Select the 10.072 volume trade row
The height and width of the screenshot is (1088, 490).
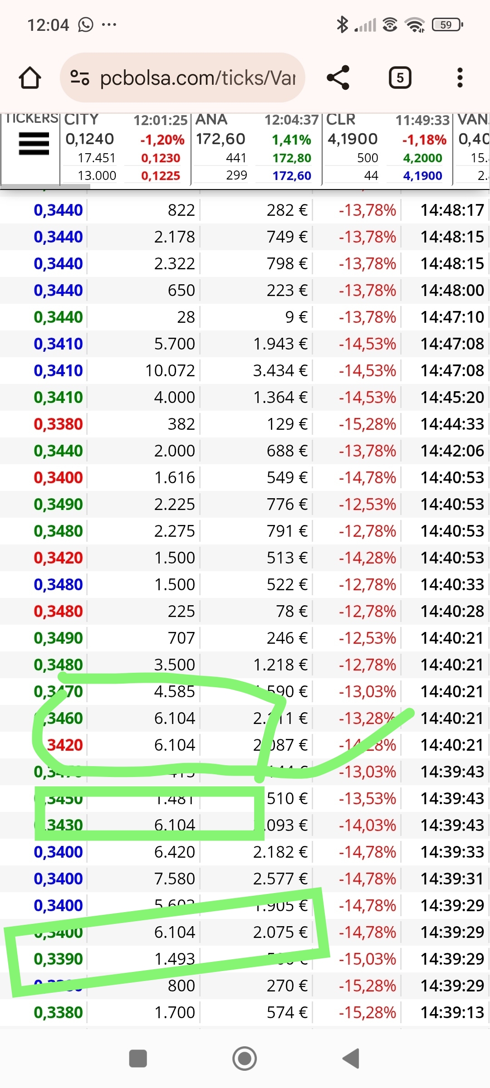click(245, 371)
